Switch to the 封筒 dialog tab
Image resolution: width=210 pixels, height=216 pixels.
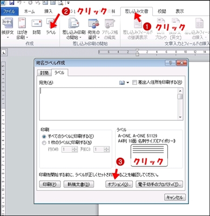[44, 73]
